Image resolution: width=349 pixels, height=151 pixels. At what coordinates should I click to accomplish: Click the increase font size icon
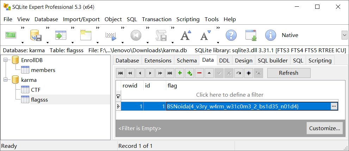click(x=185, y=35)
